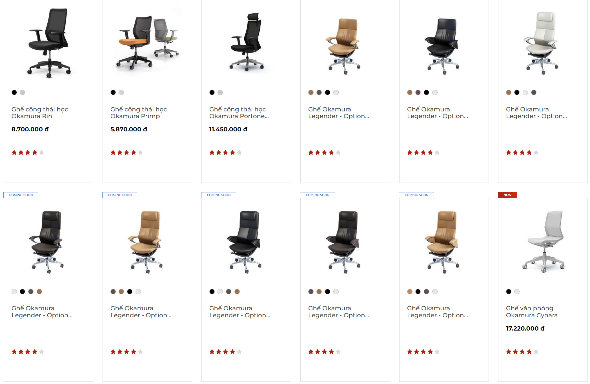The height and width of the screenshot is (384, 590).
Task: Click the 17.220.000 đ price of Cynara
Action: (525, 328)
